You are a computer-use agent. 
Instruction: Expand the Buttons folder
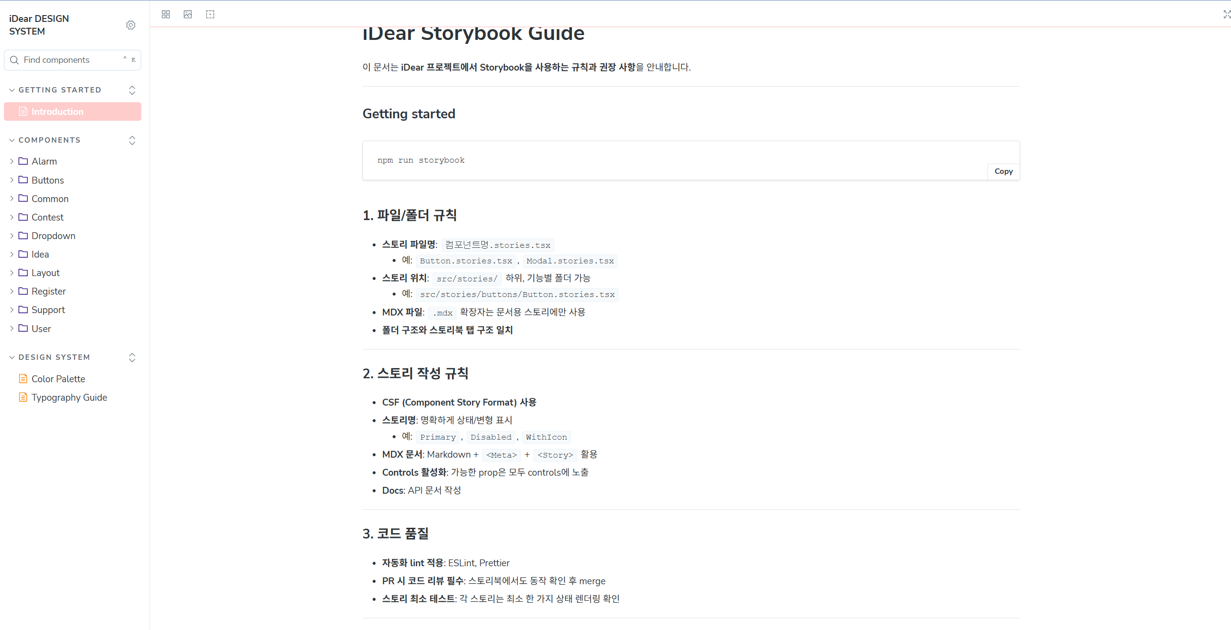click(x=47, y=180)
